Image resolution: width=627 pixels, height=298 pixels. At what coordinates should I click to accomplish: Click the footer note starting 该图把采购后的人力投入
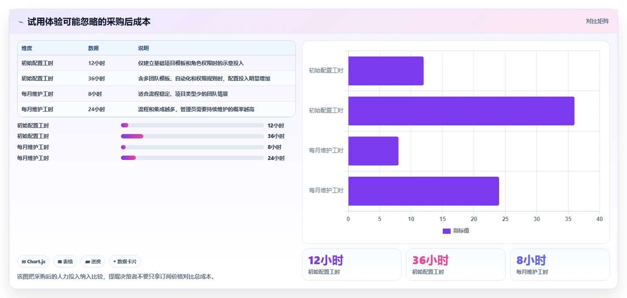pos(116,277)
